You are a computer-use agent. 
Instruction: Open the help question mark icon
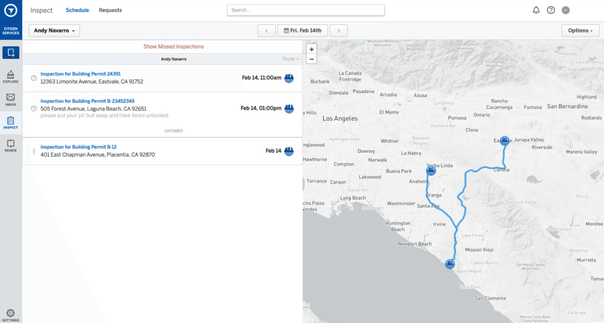(551, 10)
